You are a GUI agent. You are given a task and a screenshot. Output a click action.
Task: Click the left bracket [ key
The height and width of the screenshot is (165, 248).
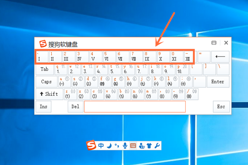(196, 69)
